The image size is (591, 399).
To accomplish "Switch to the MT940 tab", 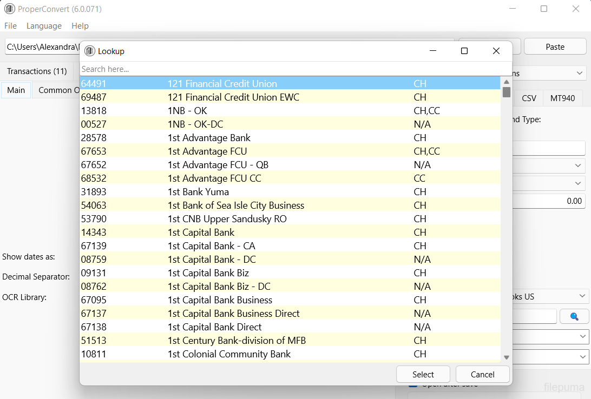I will [562, 98].
